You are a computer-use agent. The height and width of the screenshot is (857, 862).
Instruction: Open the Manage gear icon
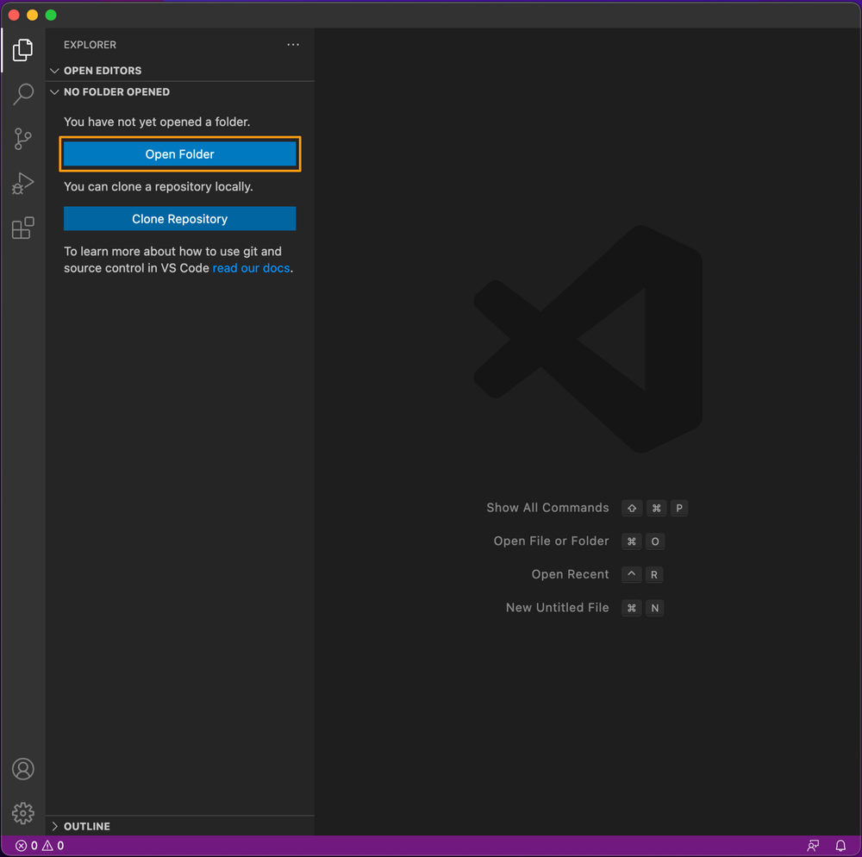point(23,813)
